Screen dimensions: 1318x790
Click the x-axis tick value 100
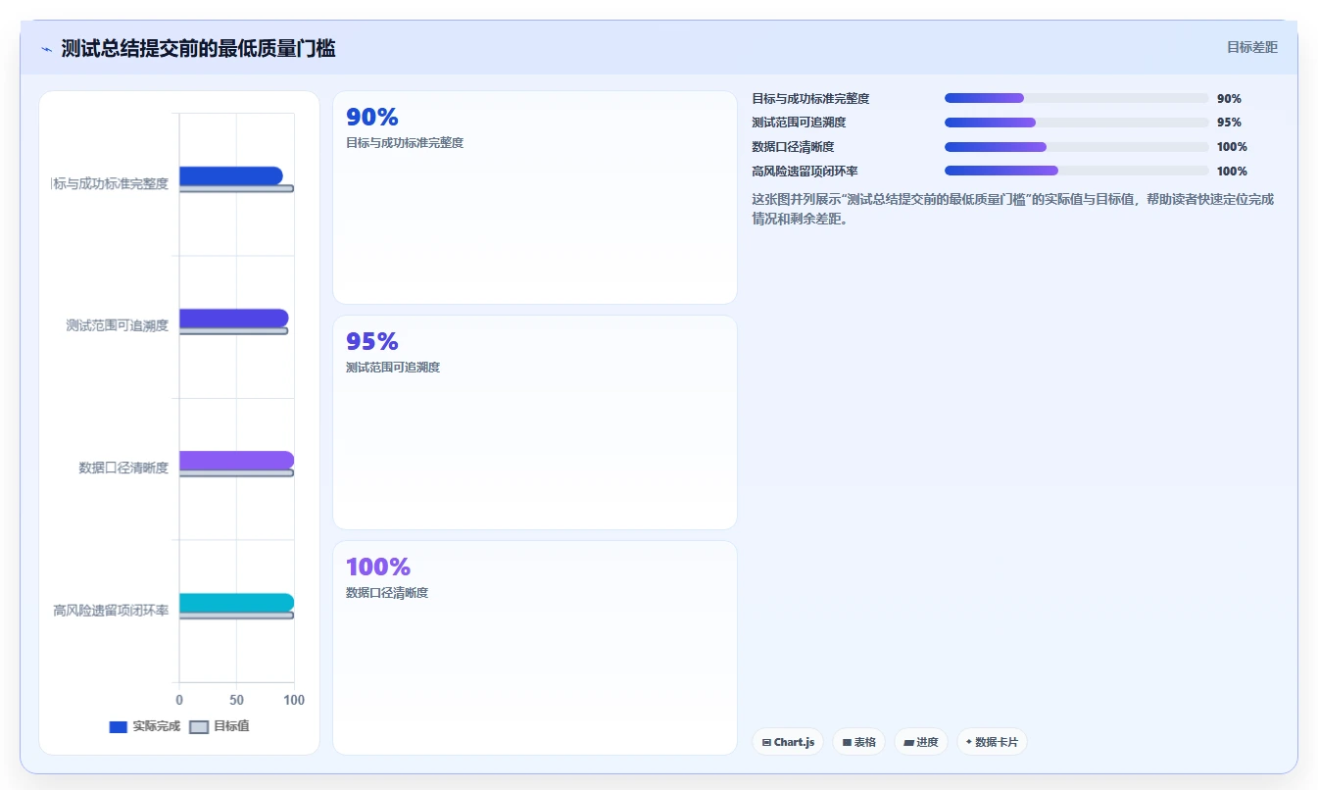point(293,700)
